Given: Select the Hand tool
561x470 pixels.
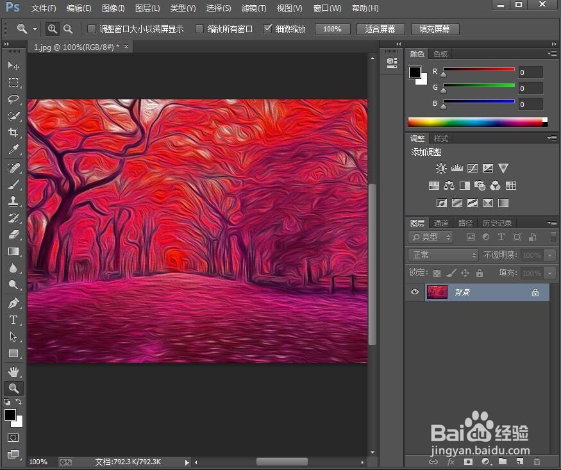Looking at the screenshot, I should pyautogui.click(x=13, y=372).
